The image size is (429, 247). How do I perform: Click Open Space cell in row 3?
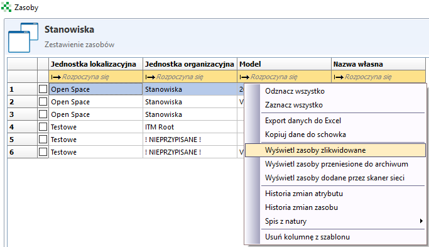click(95, 114)
